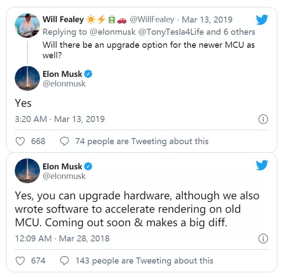
Task: Open "143 people are Tweeting about this"
Action: [x=144, y=261]
